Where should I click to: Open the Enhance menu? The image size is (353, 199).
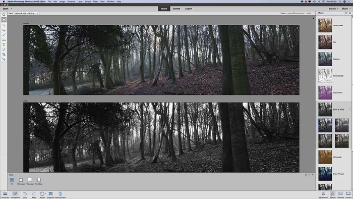click(71, 2)
